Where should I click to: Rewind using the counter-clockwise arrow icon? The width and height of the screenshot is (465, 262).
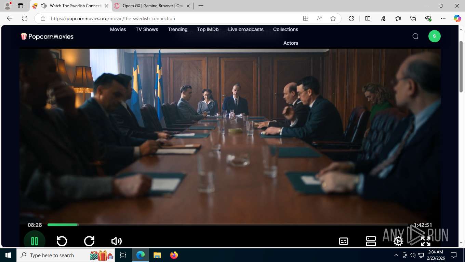click(62, 241)
